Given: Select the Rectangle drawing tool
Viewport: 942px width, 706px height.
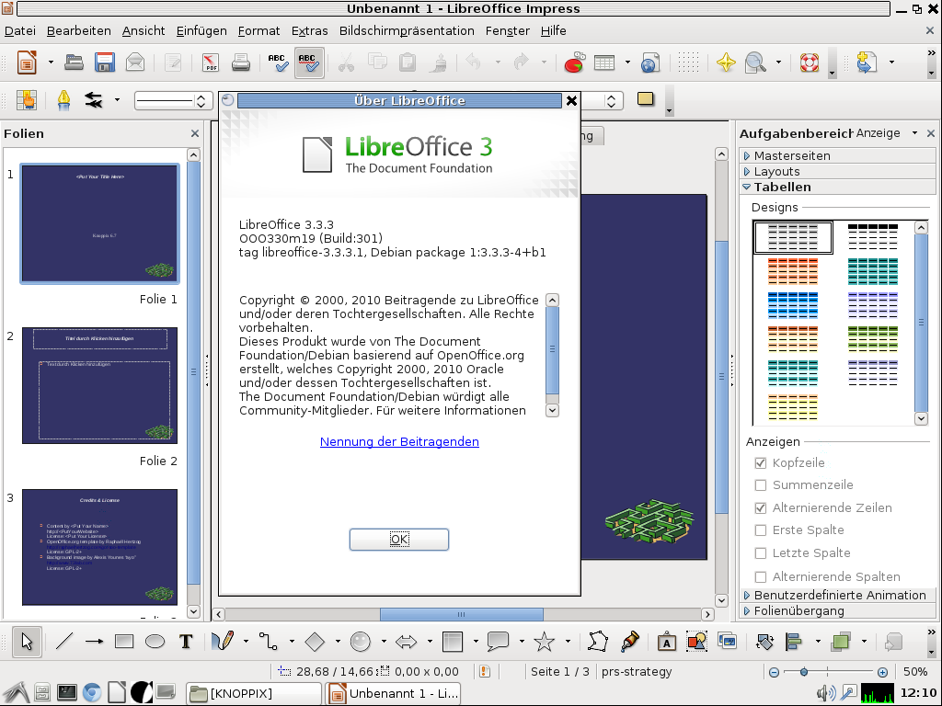Looking at the screenshot, I should pyautogui.click(x=123, y=642).
